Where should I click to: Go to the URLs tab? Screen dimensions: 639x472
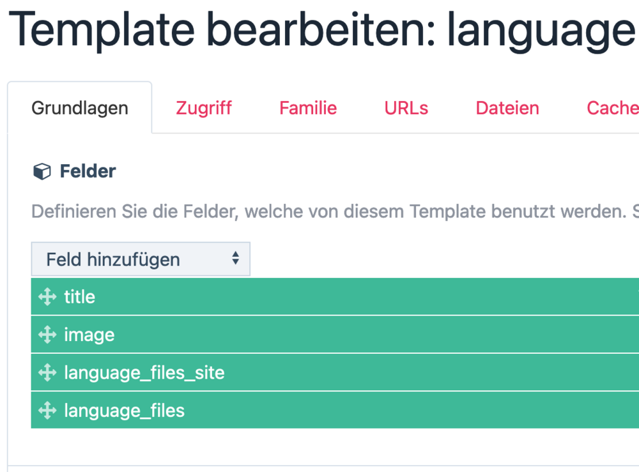[406, 108]
